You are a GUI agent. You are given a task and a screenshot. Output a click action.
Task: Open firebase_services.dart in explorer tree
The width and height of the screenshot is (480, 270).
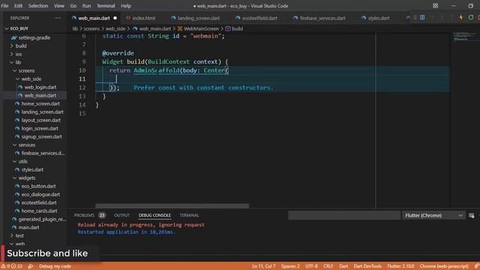coord(43,153)
